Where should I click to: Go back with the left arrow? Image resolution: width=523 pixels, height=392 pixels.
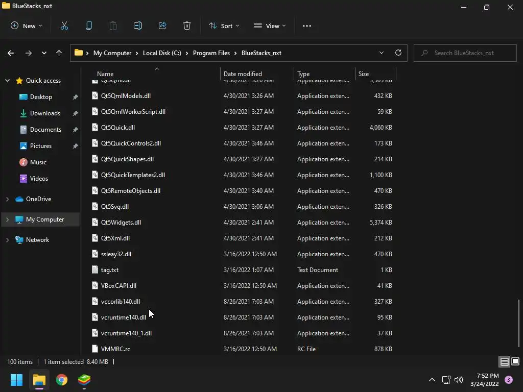click(11, 53)
